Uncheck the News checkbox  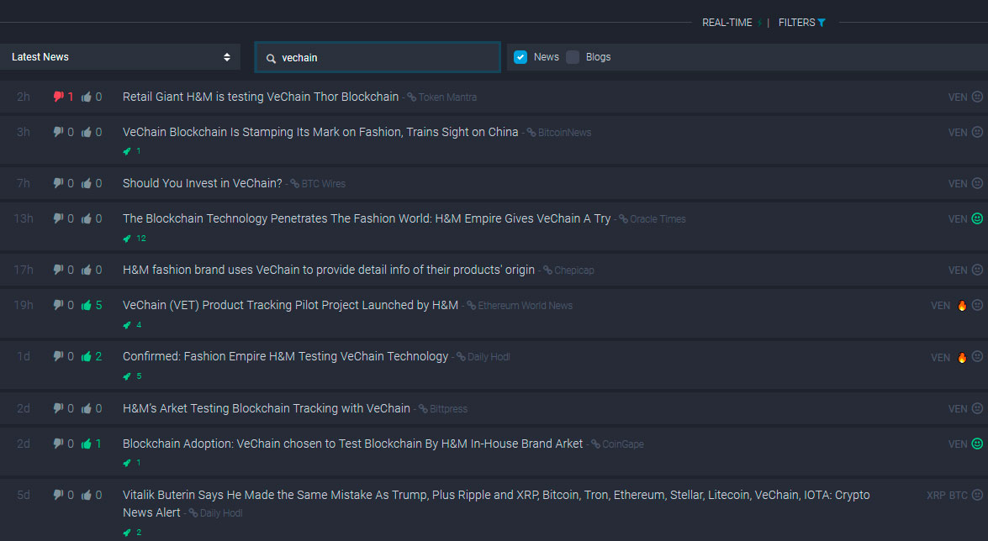[520, 57]
